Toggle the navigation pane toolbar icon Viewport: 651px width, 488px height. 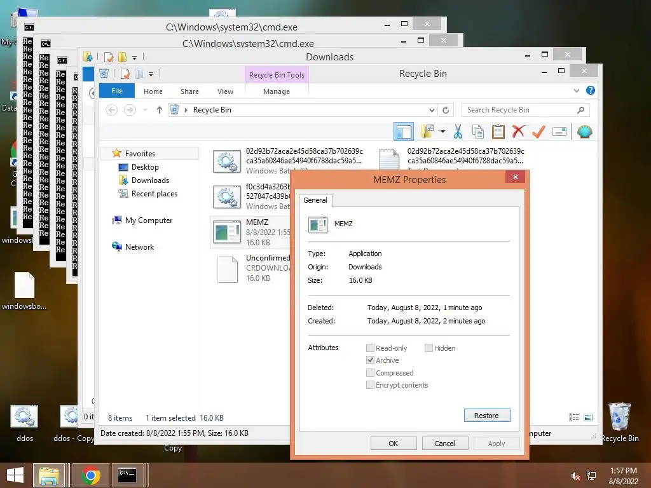pyautogui.click(x=404, y=132)
